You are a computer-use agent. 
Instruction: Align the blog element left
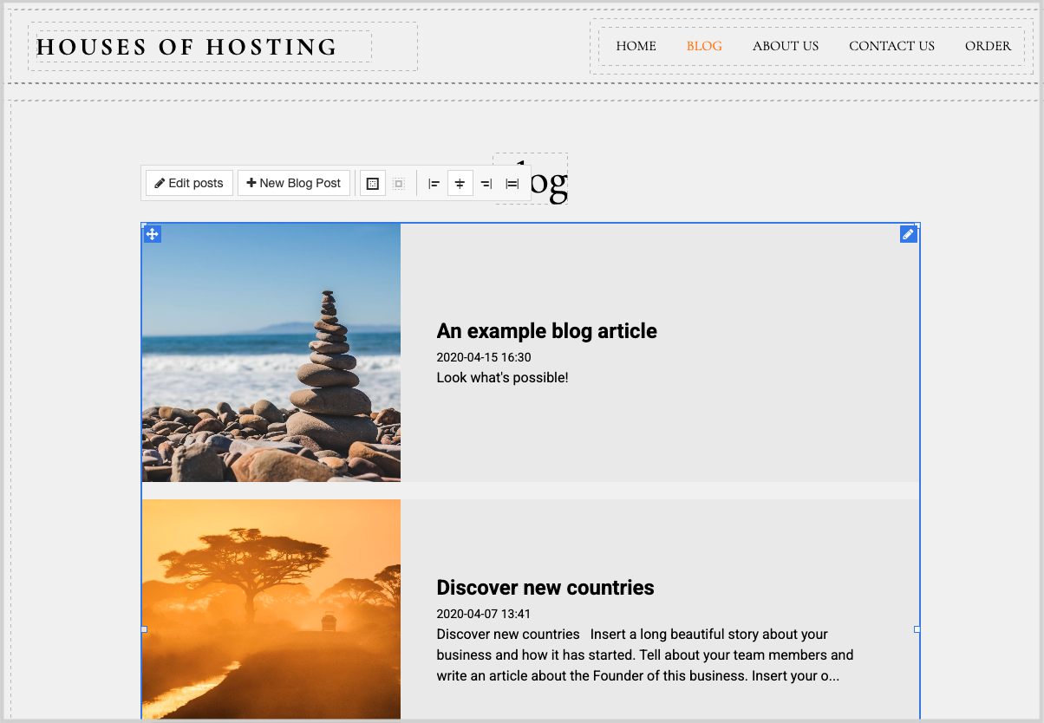pyautogui.click(x=434, y=184)
